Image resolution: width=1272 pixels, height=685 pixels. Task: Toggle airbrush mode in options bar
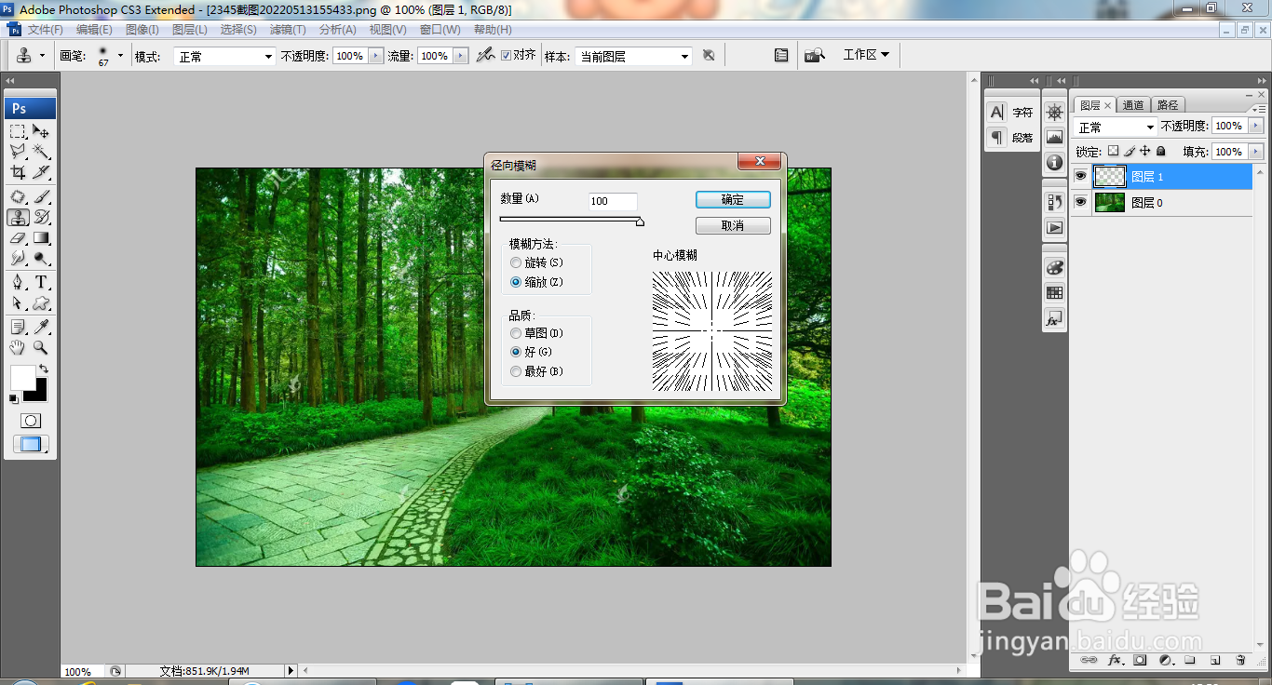[x=485, y=56]
